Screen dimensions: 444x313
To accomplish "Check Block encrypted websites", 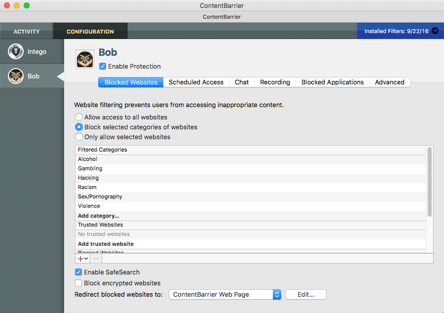I will [78, 283].
